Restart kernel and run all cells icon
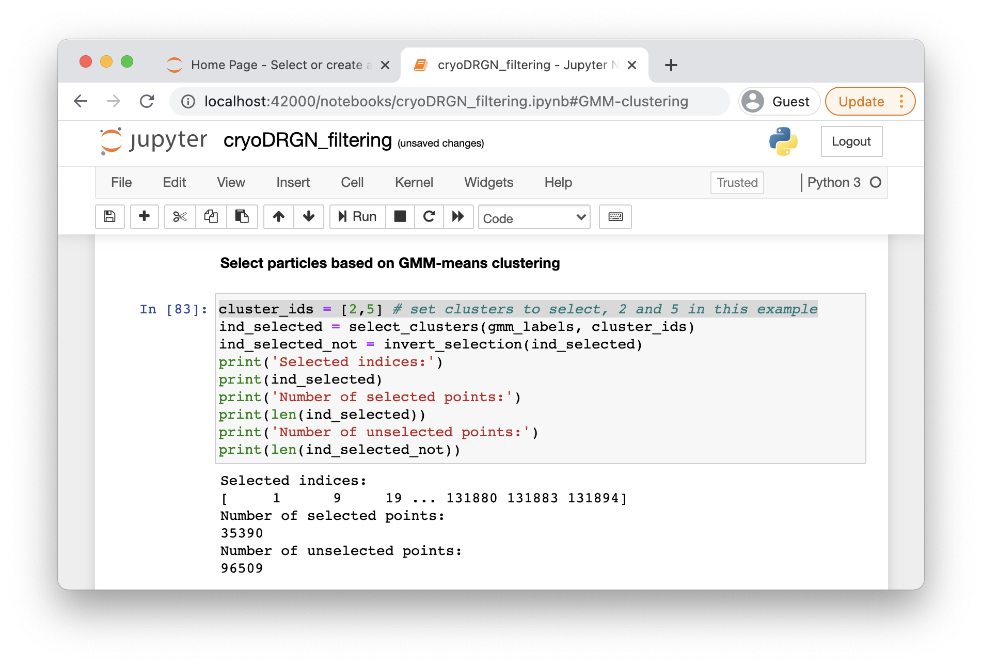982x666 pixels. coord(458,217)
